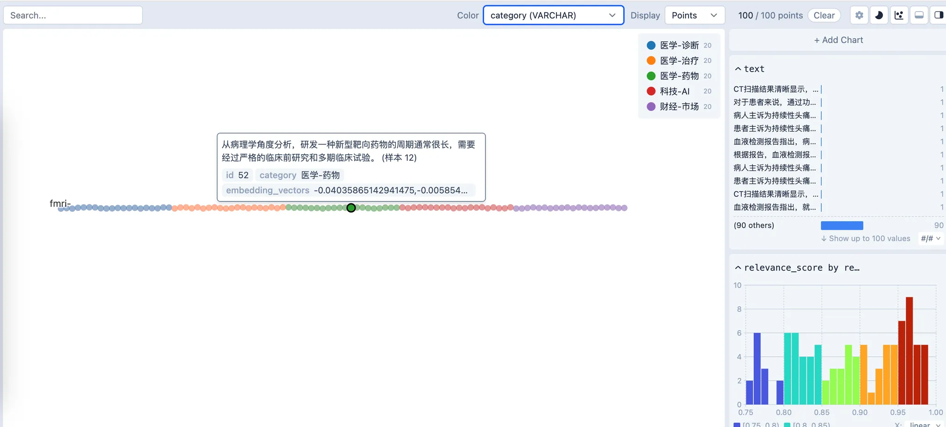Click the scatter plot chart icon

(899, 15)
